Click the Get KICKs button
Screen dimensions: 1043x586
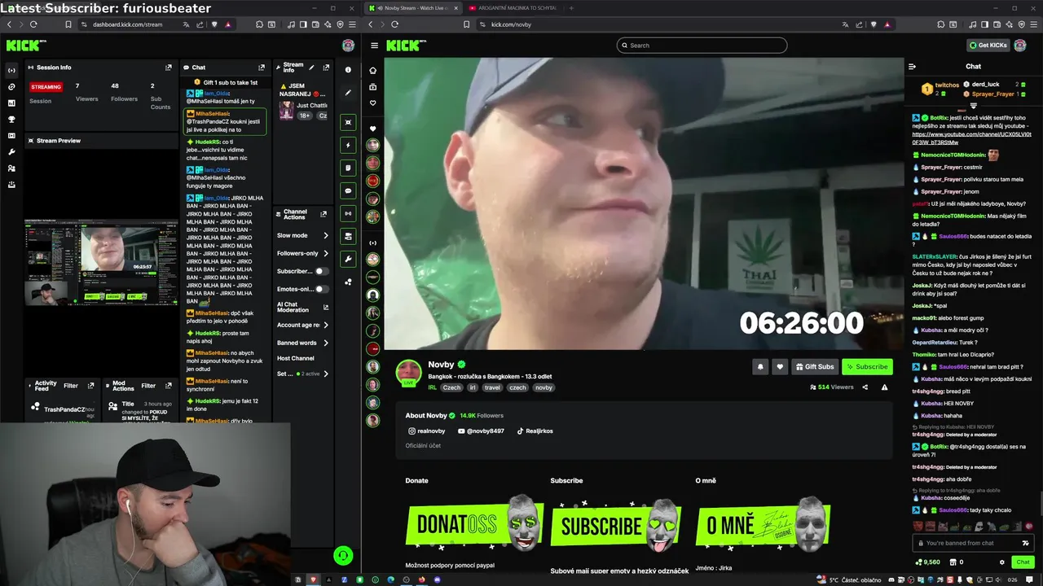[x=988, y=46]
